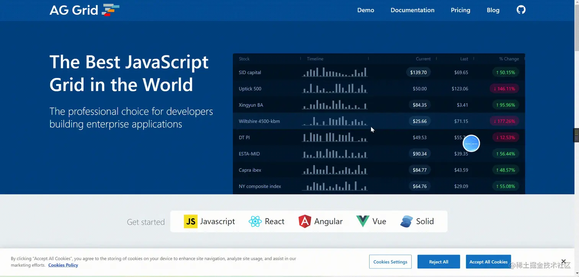Click the $71.15 last price cell
The image size is (579, 277).
461,121
